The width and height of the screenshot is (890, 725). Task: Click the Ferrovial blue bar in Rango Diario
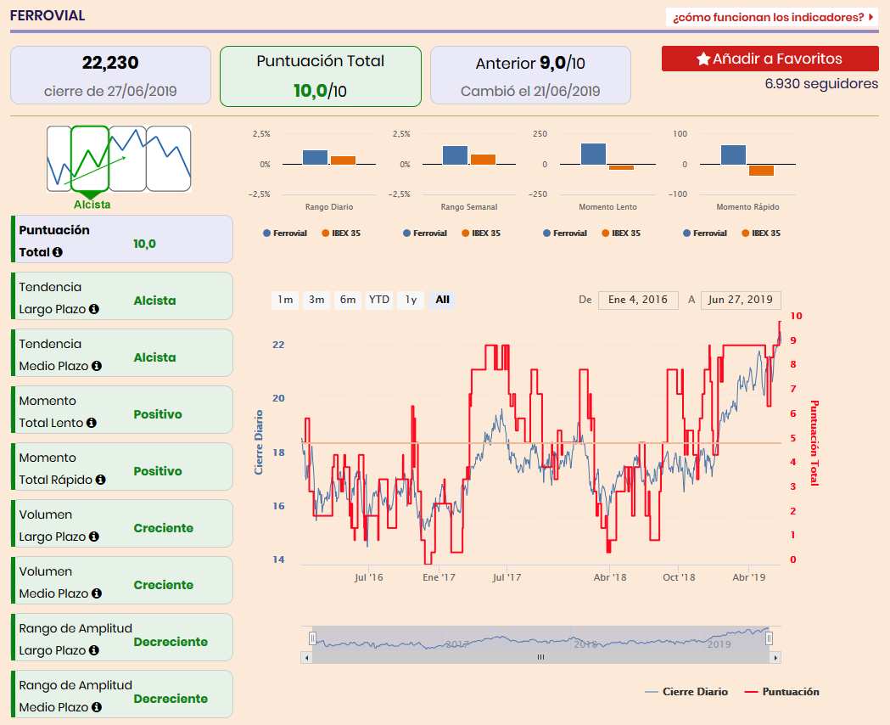point(315,157)
